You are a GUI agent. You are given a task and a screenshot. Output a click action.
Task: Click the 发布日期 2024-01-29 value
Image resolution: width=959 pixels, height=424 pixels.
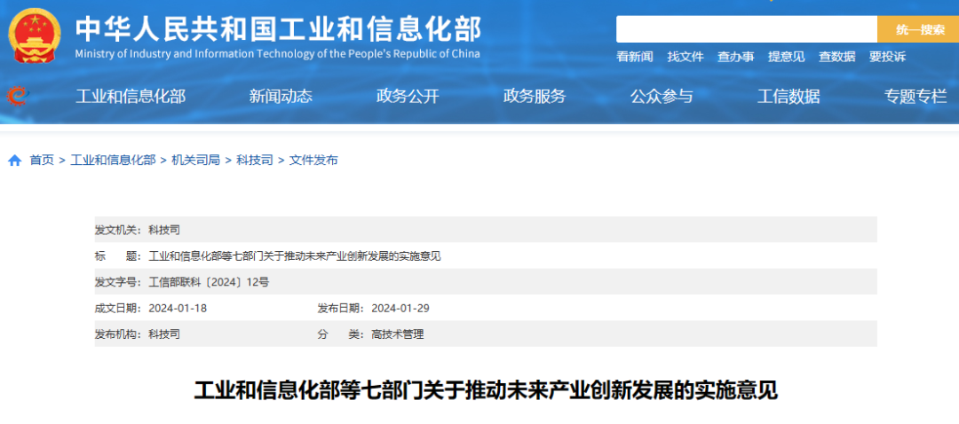pyautogui.click(x=400, y=308)
